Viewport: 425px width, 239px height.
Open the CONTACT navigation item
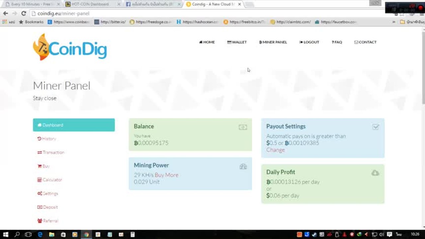(365, 42)
